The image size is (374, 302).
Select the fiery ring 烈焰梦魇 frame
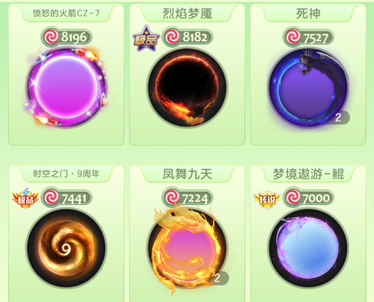point(187,88)
